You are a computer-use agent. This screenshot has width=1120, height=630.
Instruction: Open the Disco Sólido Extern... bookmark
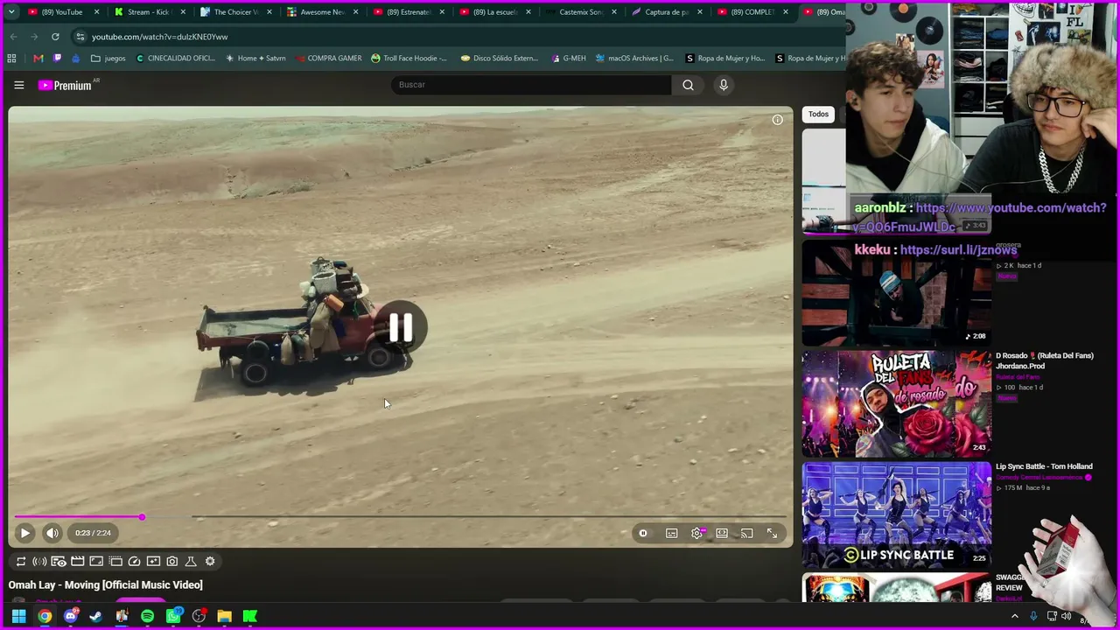click(x=500, y=59)
